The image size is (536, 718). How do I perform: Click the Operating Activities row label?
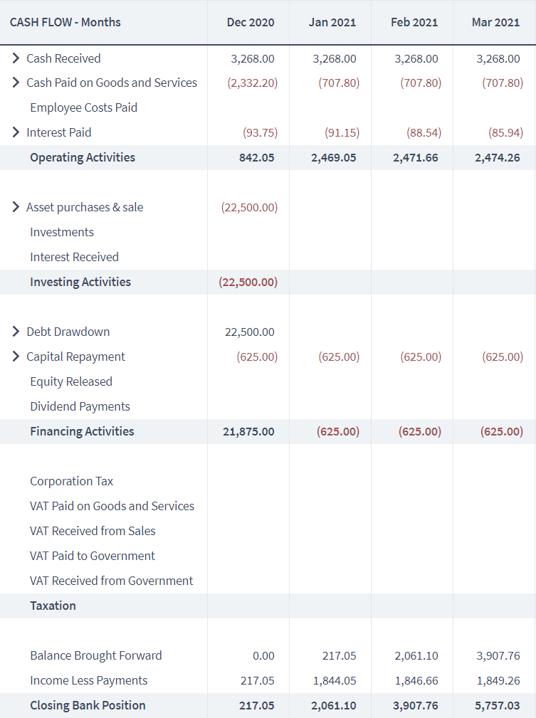coord(83,157)
